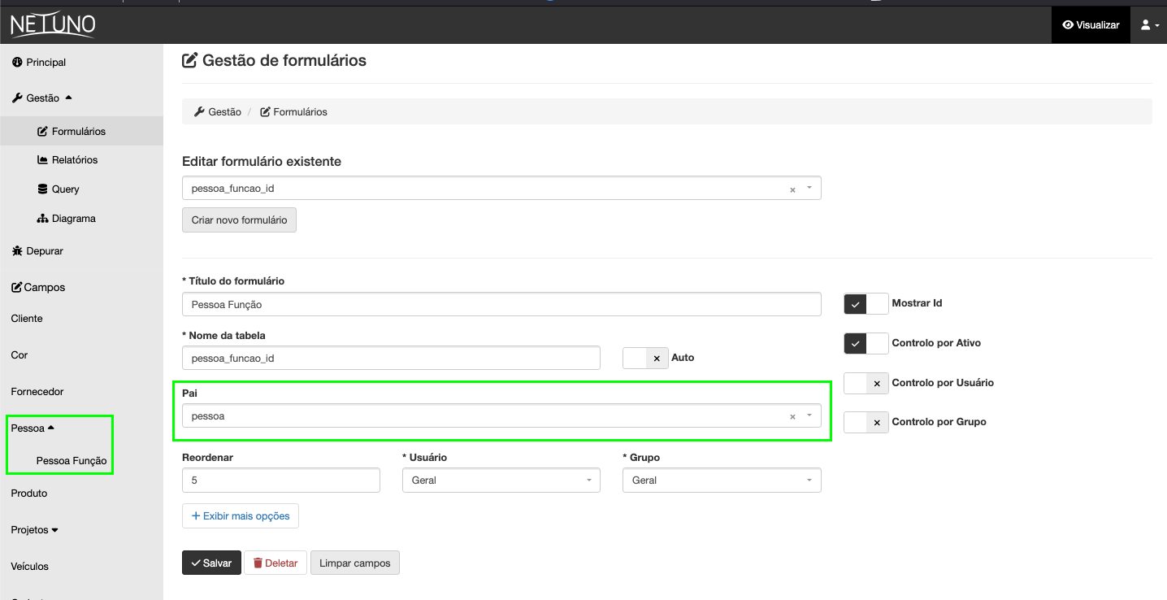Screen dimensions: 1167x600
Task: Select the Formulários sidebar item
Action: 78,132
